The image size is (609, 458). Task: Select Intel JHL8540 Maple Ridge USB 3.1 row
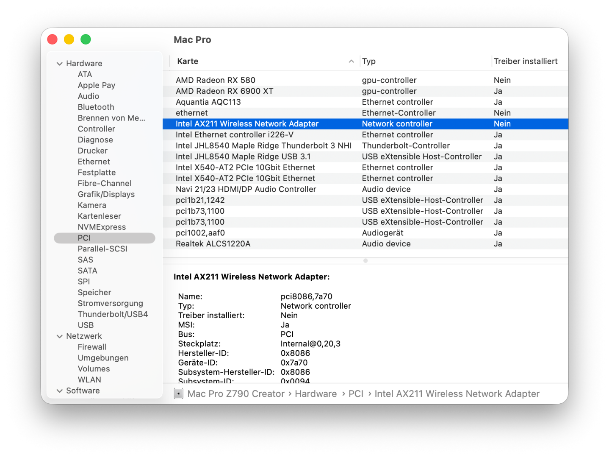tap(365, 156)
